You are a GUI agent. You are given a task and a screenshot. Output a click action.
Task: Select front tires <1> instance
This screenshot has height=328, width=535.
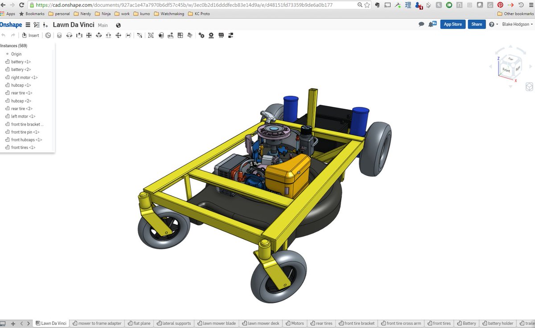23,148
